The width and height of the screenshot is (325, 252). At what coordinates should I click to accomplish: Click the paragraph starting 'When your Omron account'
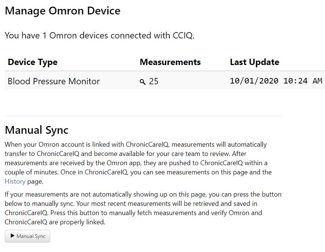click(138, 163)
